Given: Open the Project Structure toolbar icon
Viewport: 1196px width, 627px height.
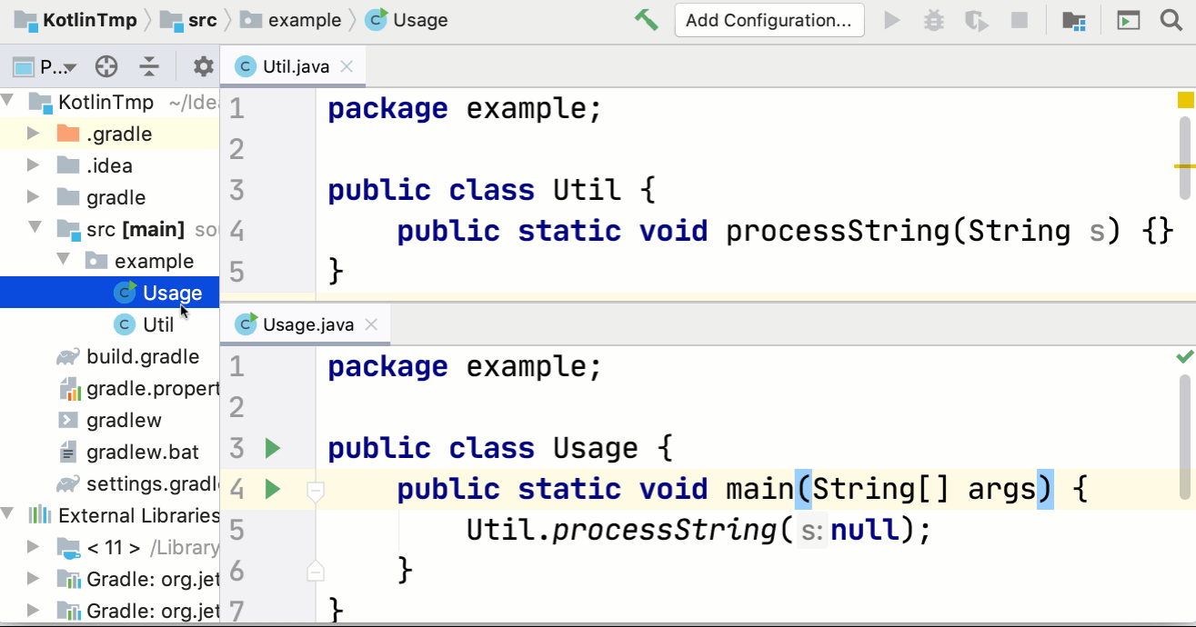Looking at the screenshot, I should pos(1073,19).
